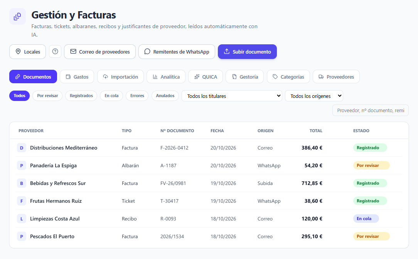
Task: Open Correo de proveedores settings
Action: [100, 51]
